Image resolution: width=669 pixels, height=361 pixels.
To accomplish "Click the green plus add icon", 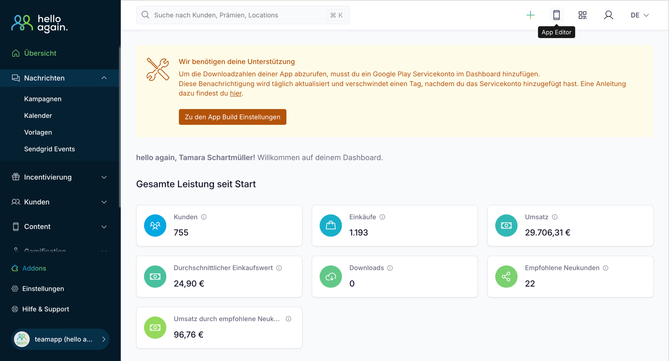I will tap(530, 15).
